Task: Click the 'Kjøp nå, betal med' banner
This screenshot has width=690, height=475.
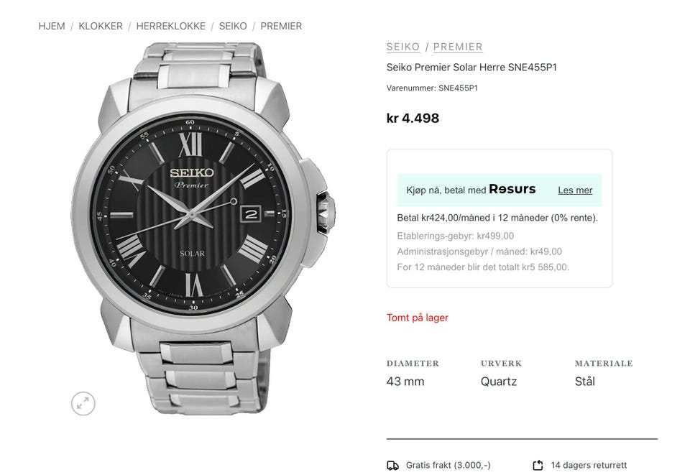Action: pyautogui.click(x=446, y=190)
